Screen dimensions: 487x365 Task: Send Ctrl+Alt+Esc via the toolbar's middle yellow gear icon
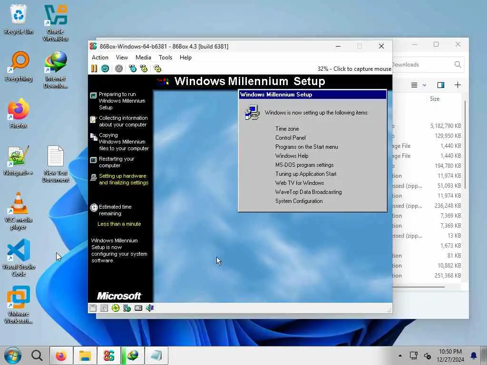144,68
